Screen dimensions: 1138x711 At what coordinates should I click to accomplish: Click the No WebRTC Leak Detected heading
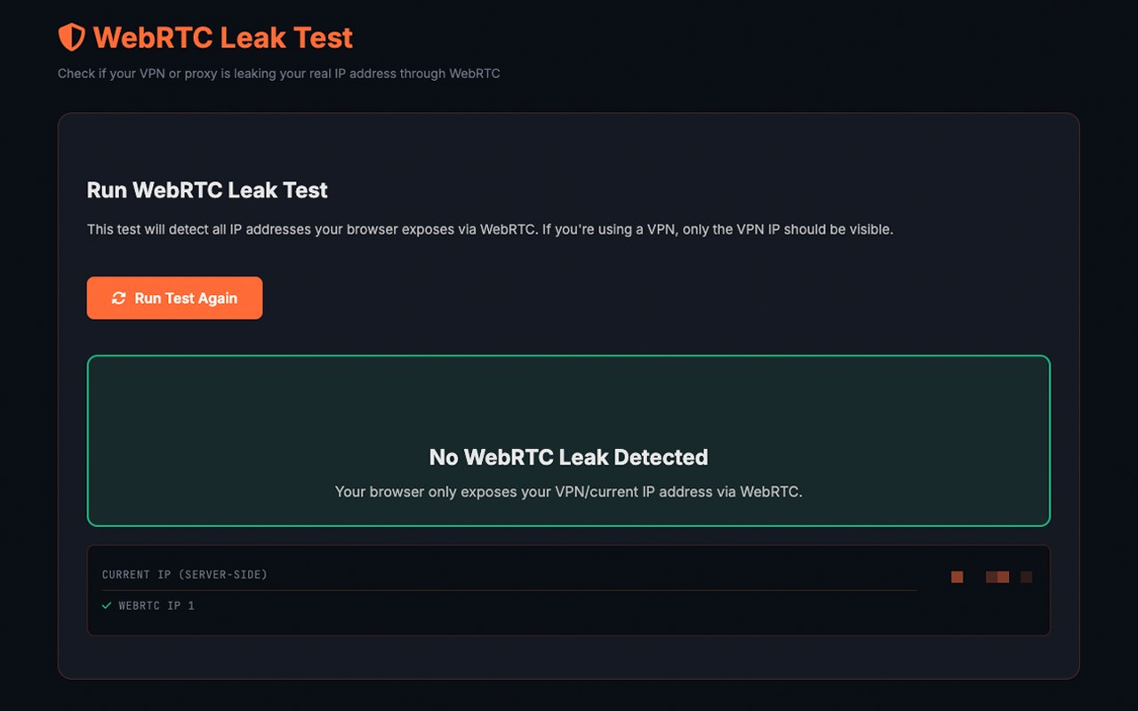point(568,457)
